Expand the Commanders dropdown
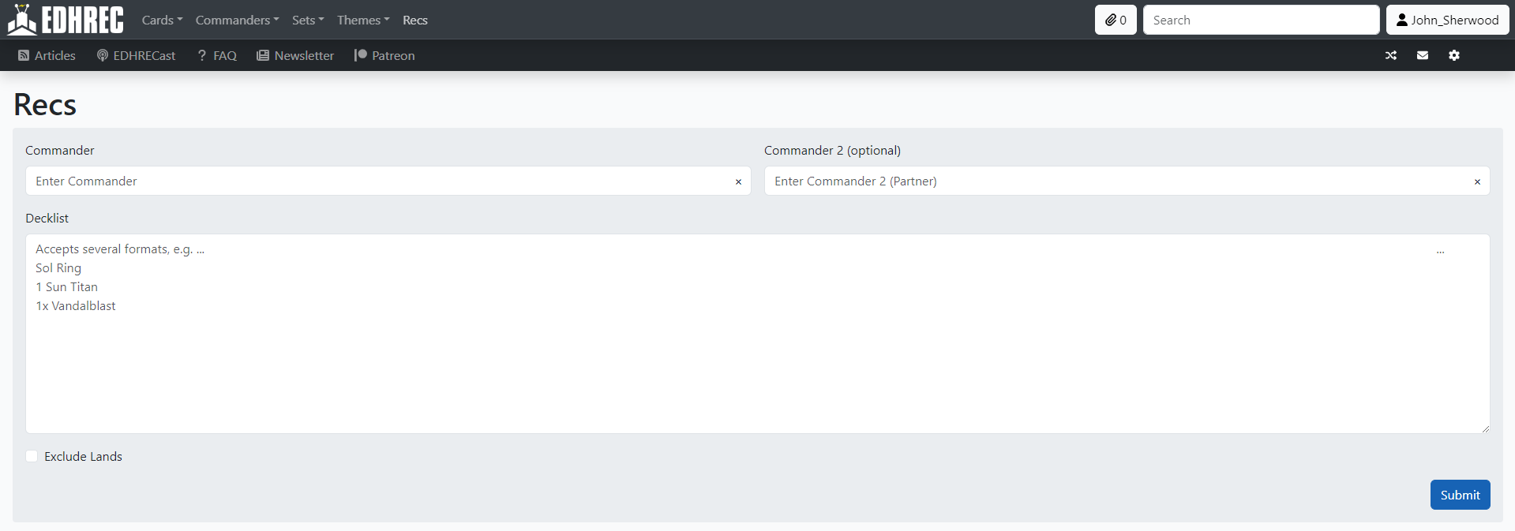Screen dimensions: 1515x531 (x=236, y=20)
